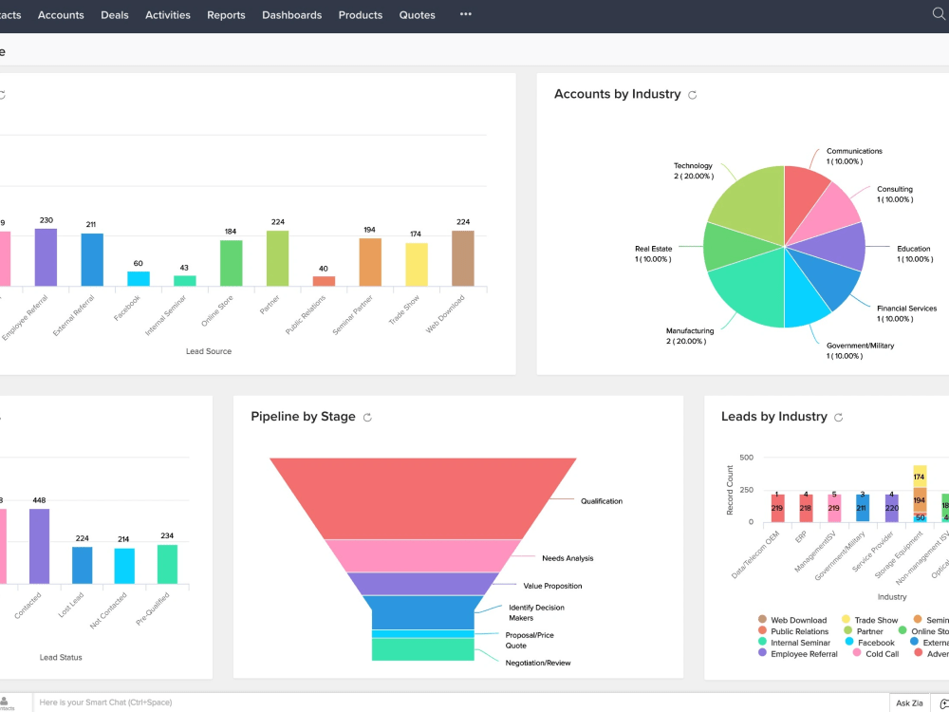Toggle Internal Seminar legend swatch
949x712 pixels.
[763, 642]
